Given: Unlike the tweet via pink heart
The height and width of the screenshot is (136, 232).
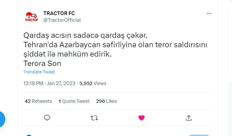Looking at the screenshot, I should [x=142, y=118].
